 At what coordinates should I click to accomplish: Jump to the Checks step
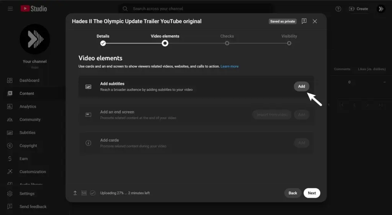pyautogui.click(x=227, y=43)
